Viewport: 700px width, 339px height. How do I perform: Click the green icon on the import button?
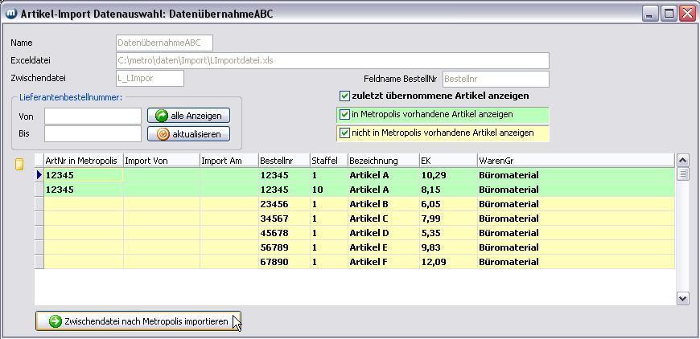(x=55, y=321)
